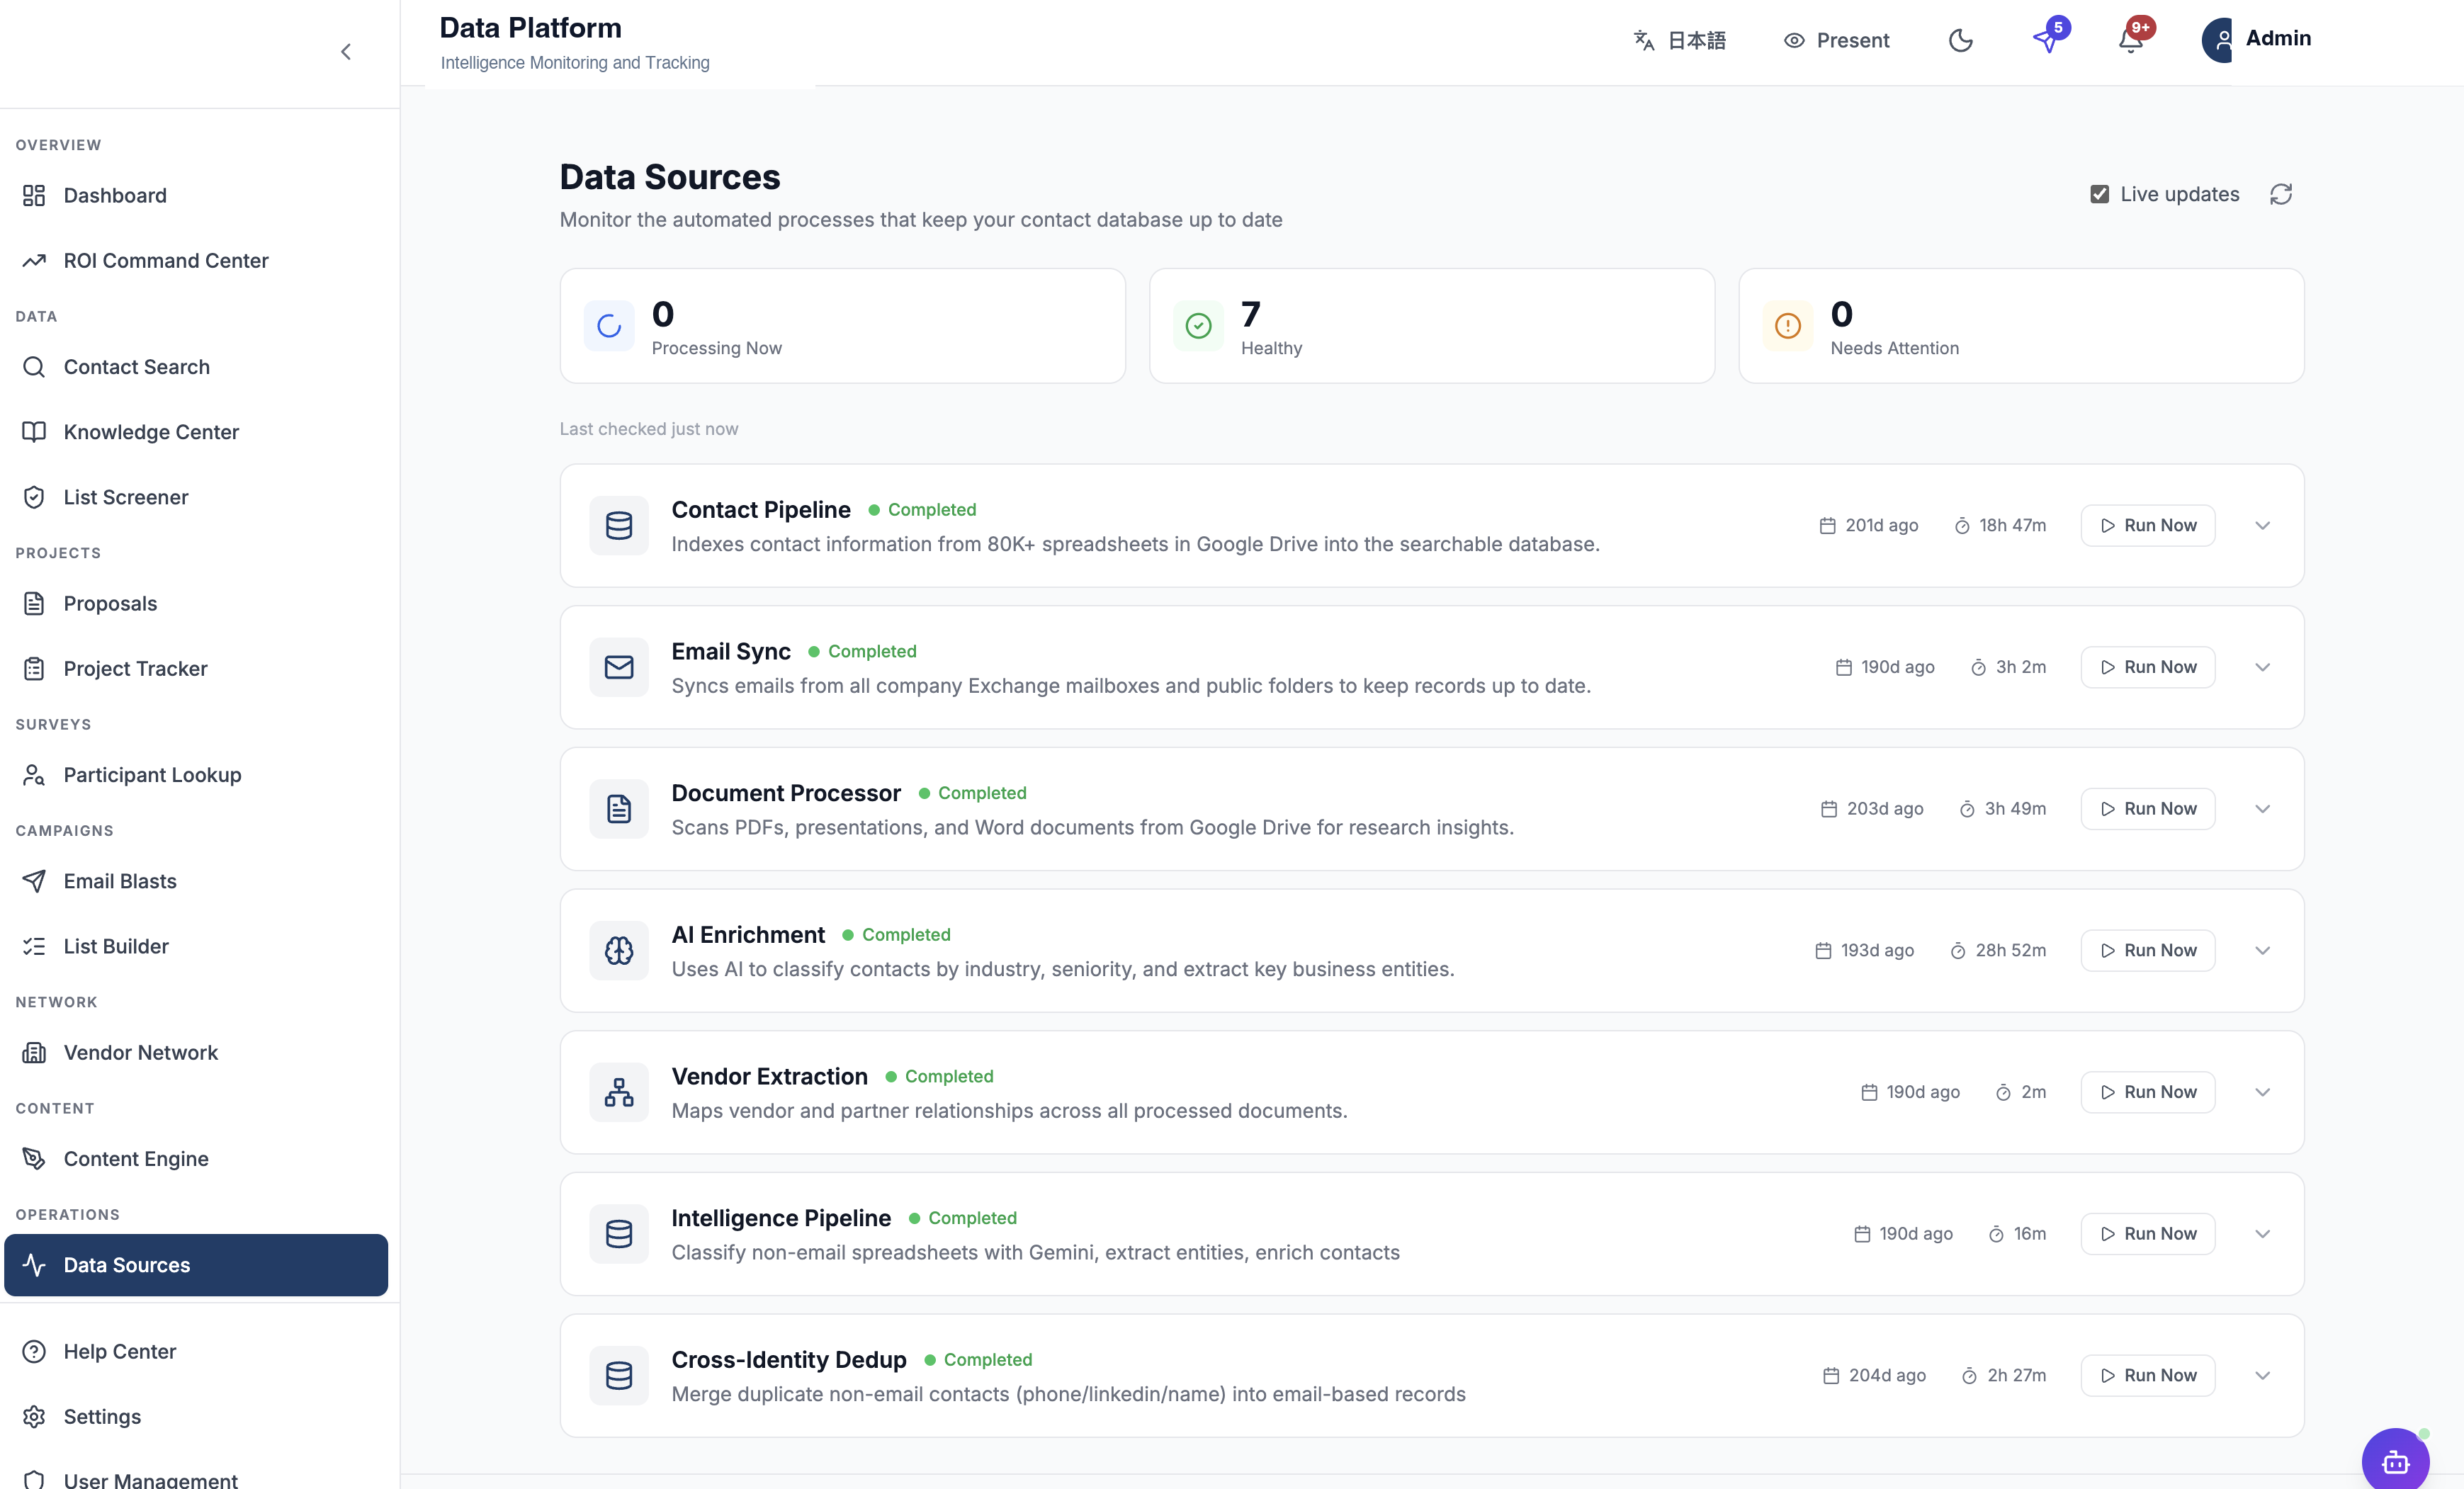Click the refresh icon beside Live updates
Viewport: 2464px width, 1489px height.
2281,194
